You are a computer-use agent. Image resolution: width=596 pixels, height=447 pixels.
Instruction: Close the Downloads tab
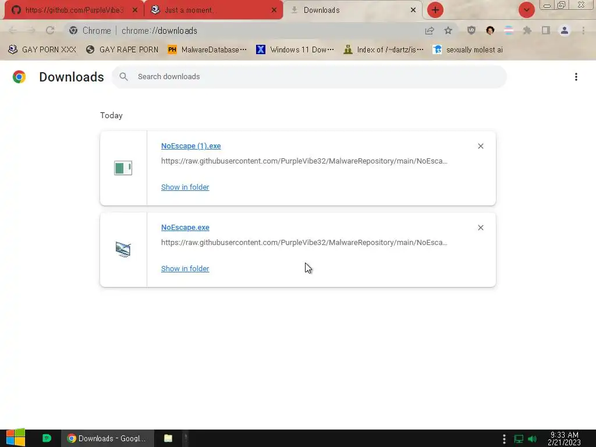pyautogui.click(x=413, y=10)
